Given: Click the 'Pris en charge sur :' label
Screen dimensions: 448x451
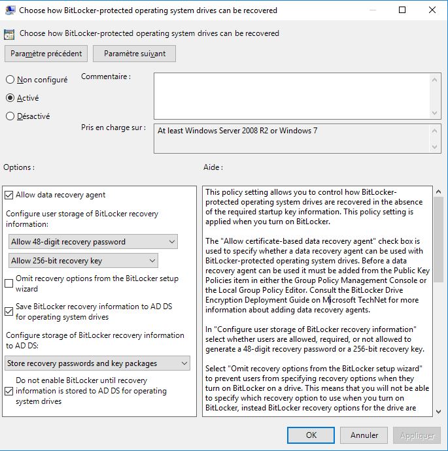Looking at the screenshot, I should [x=113, y=127].
